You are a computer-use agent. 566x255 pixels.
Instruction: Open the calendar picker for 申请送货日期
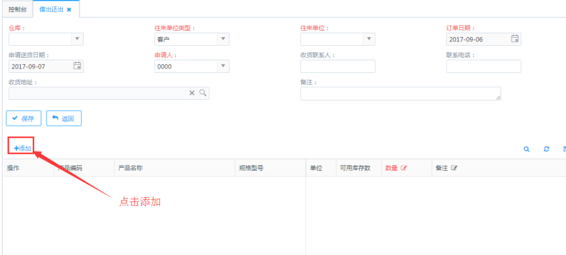tap(77, 66)
